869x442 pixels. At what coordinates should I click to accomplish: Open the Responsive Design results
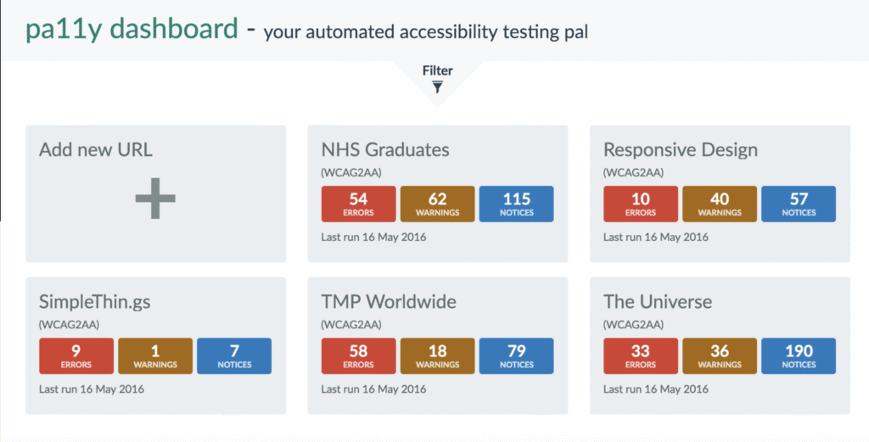(681, 150)
